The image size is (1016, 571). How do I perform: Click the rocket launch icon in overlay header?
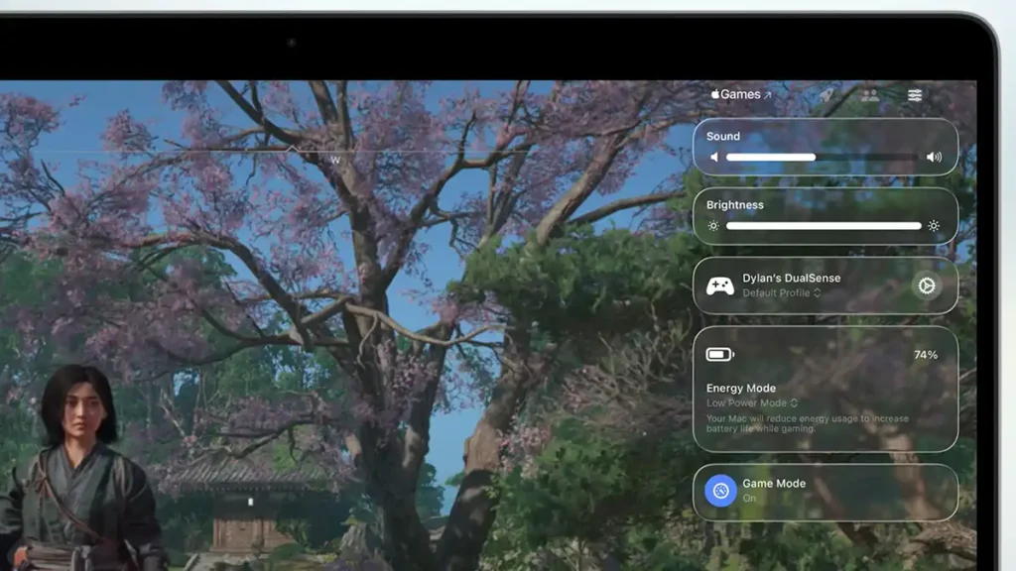coord(825,95)
